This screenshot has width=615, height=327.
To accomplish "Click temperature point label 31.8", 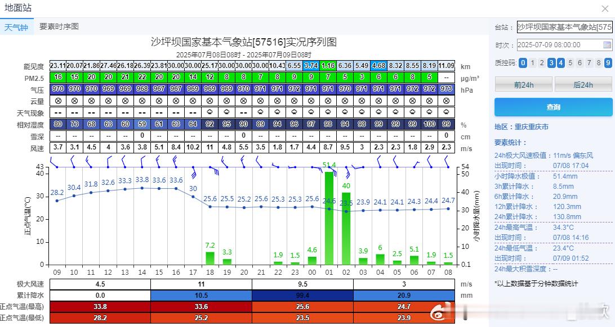I will pyautogui.click(x=91, y=184).
